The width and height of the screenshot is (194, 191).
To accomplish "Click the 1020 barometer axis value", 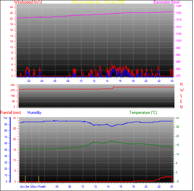I will (x=179, y=13).
